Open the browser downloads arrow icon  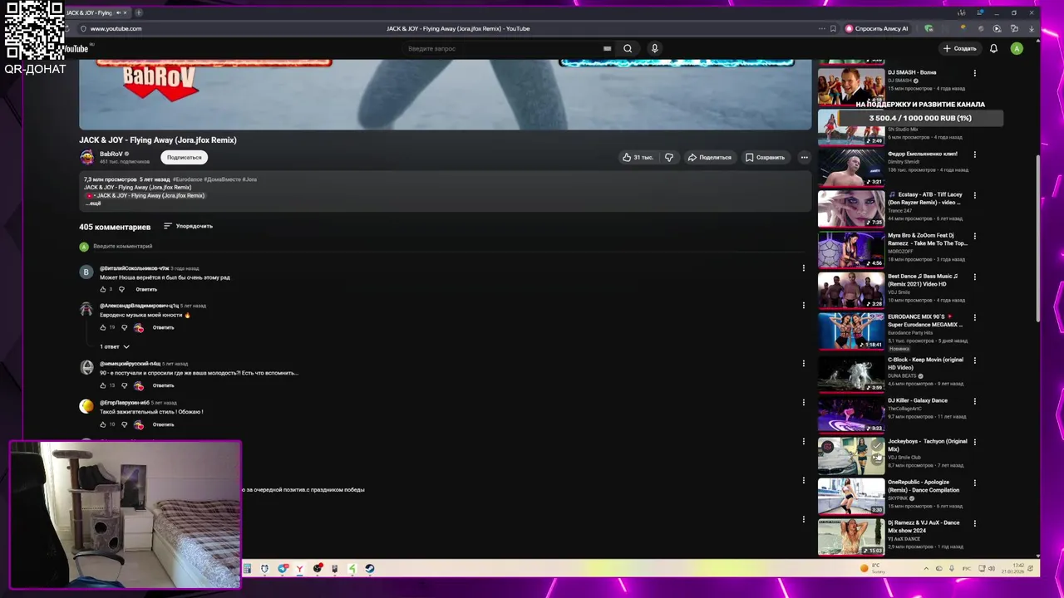tap(1032, 28)
